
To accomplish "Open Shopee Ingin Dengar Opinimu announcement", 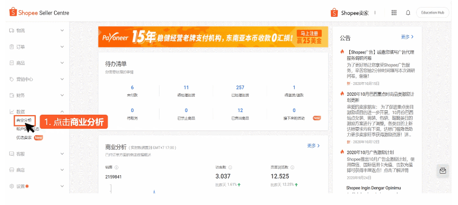I will click(x=374, y=188).
